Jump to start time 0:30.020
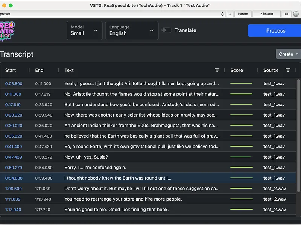This screenshot has width=301, height=225. (14, 126)
